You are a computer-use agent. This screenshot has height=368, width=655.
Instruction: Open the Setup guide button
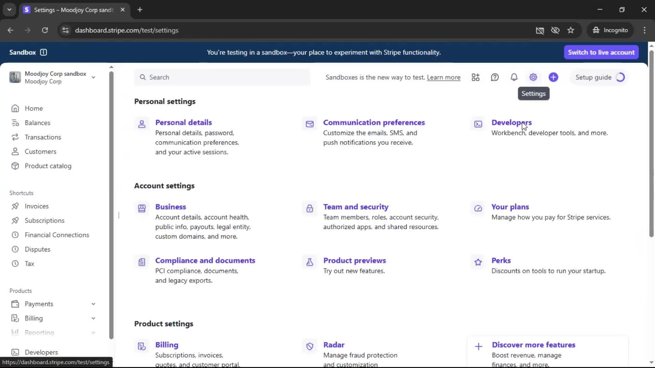599,77
